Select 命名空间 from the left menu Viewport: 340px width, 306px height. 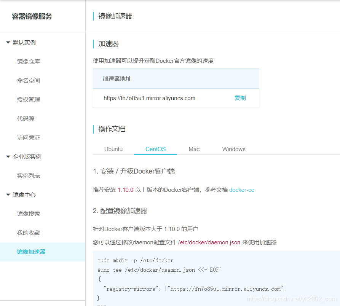[x=28, y=80]
